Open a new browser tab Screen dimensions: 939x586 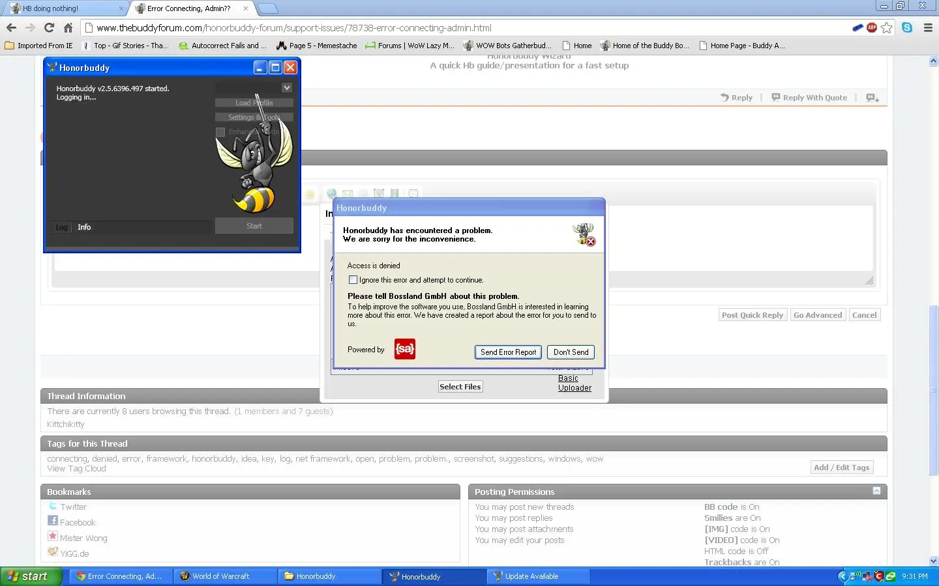[x=267, y=8]
